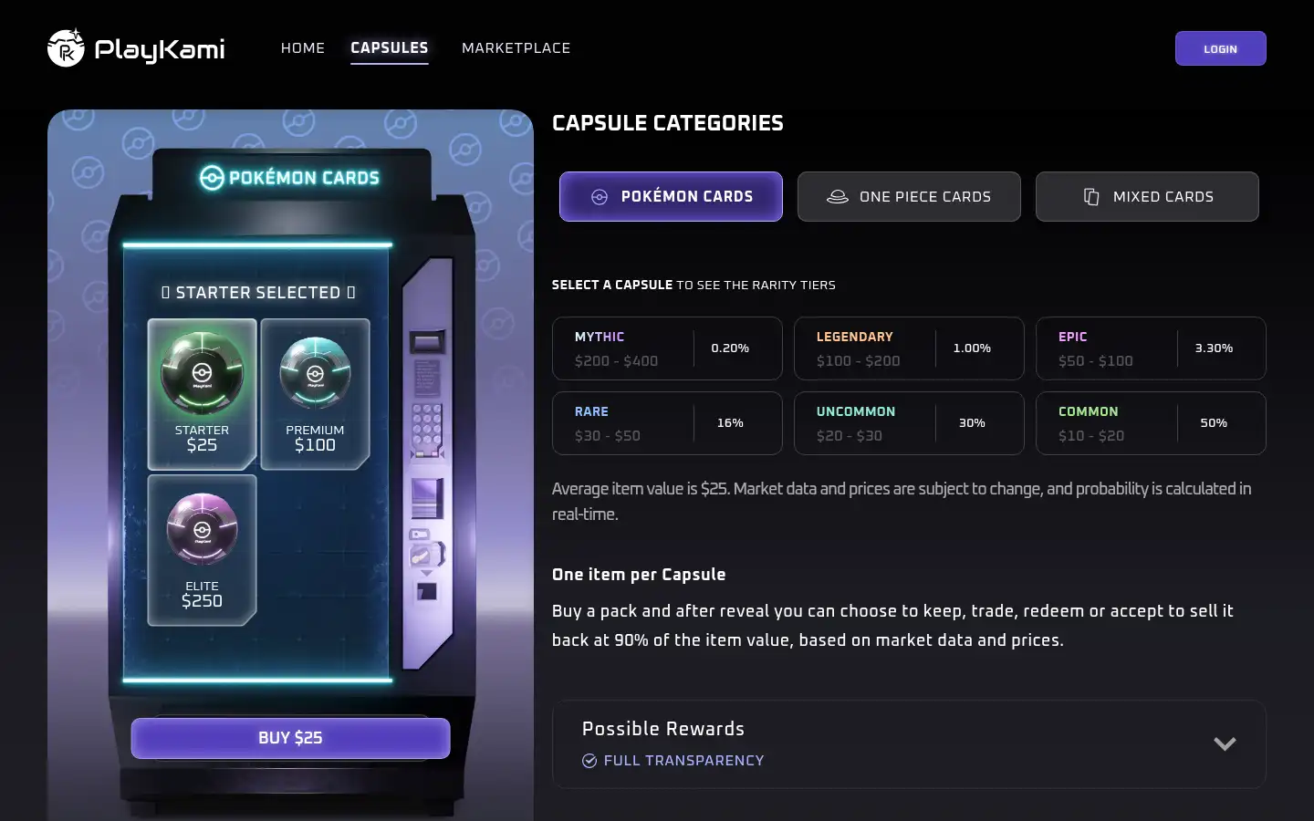1314x821 pixels.
Task: Click the Pokéball icon on Pokémon Cards tab
Action: [600, 197]
